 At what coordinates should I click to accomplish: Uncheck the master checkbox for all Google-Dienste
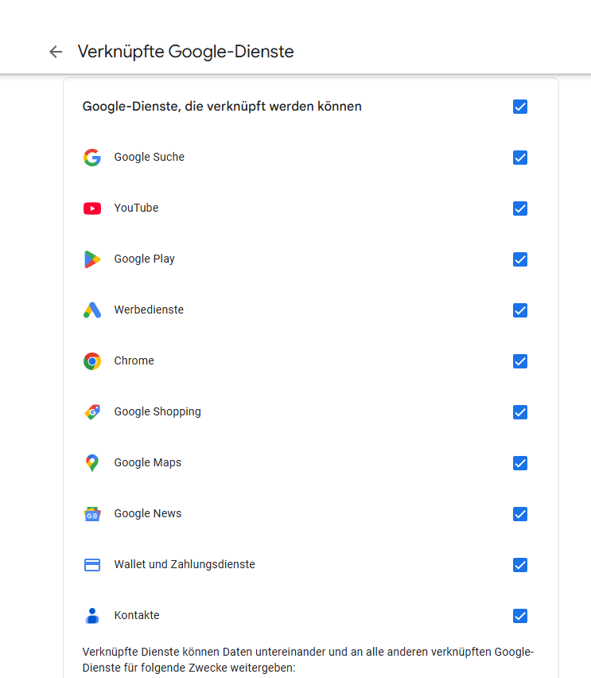(520, 107)
